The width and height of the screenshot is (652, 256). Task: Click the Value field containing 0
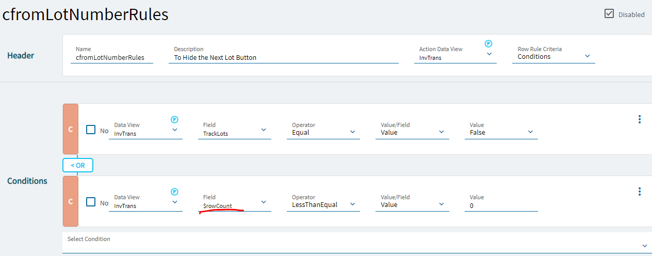pos(500,205)
